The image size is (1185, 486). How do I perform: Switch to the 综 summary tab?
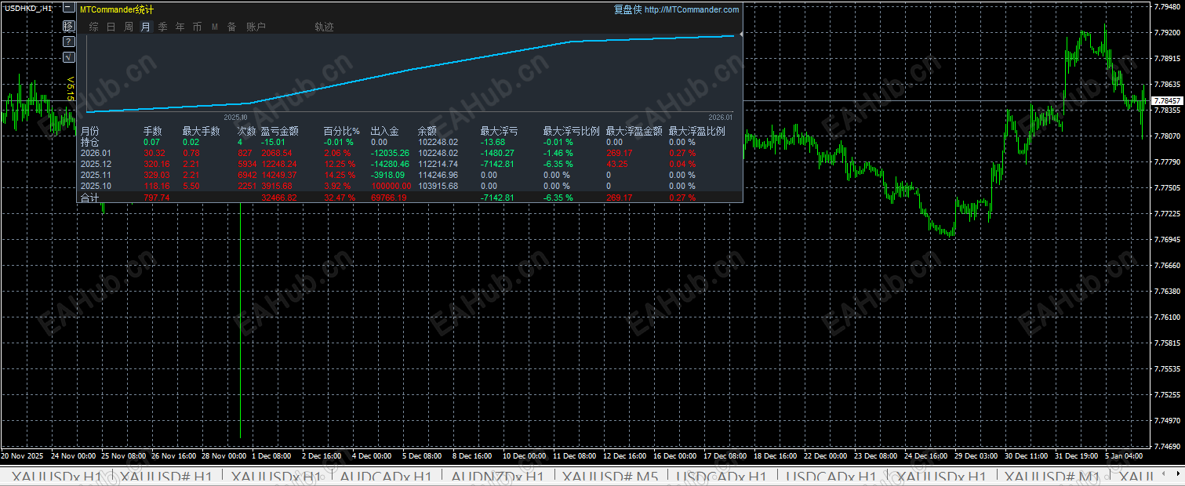point(94,27)
